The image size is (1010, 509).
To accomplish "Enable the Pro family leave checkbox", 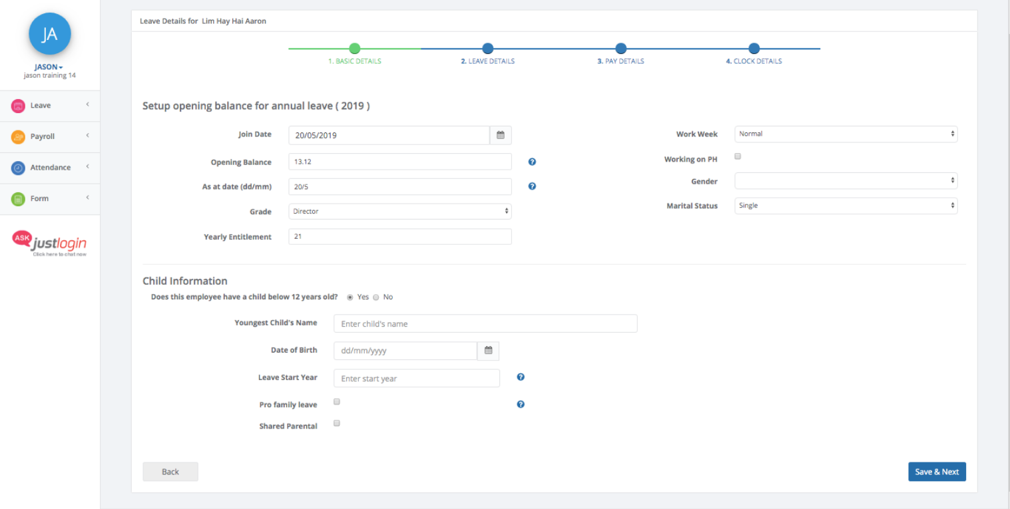I will point(337,402).
